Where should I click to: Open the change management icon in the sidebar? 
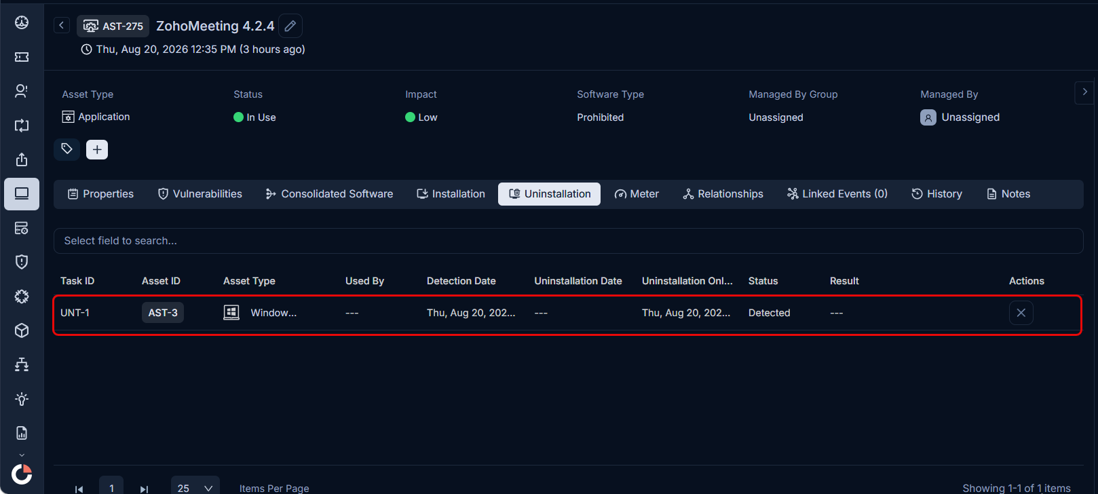(x=22, y=126)
